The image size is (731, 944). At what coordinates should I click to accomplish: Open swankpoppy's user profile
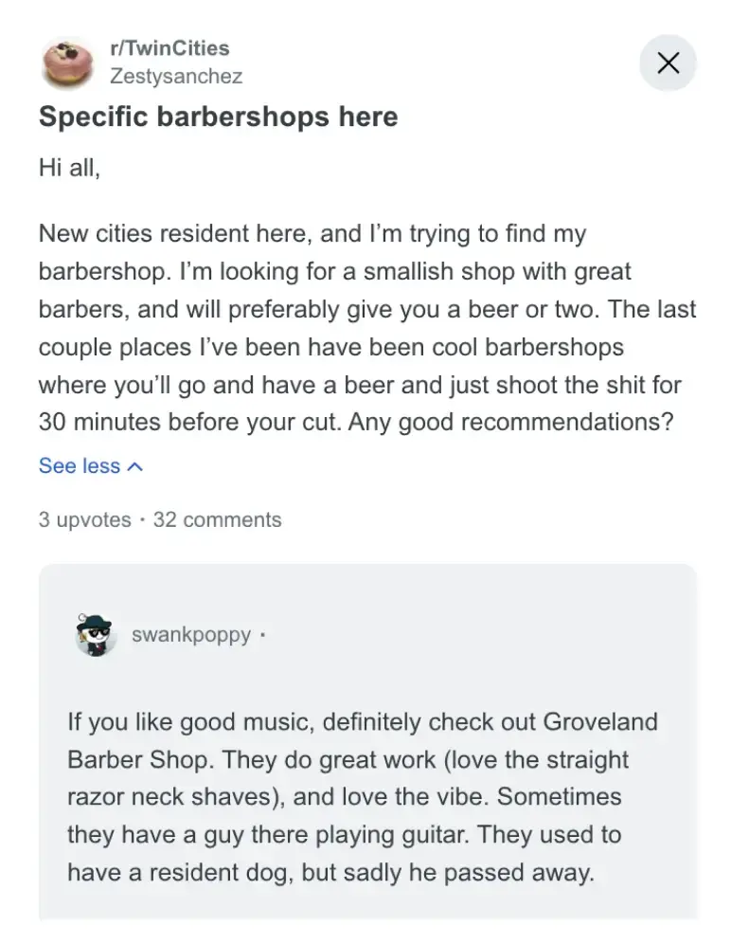tap(191, 635)
